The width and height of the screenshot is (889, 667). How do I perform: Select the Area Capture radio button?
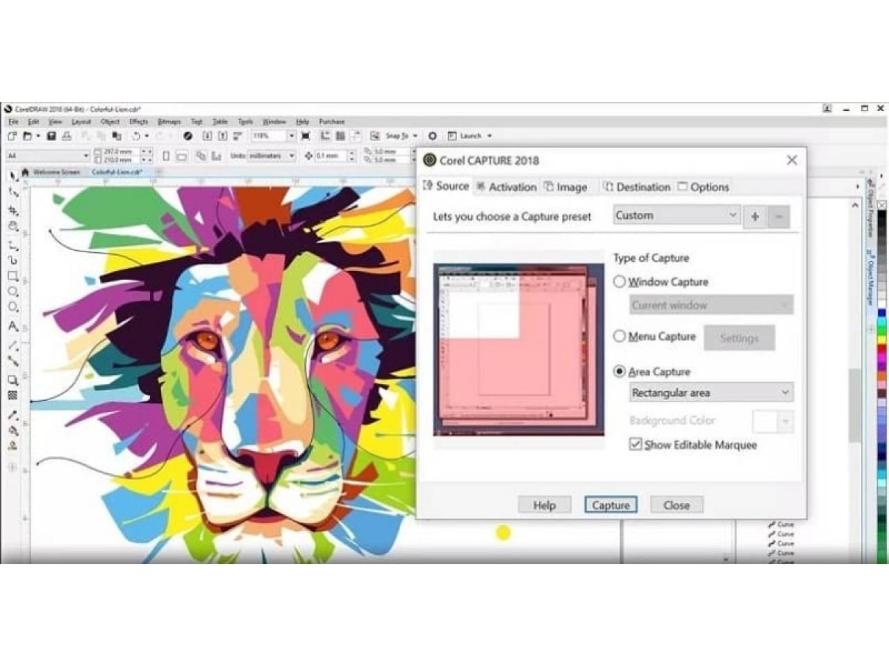coord(620,372)
